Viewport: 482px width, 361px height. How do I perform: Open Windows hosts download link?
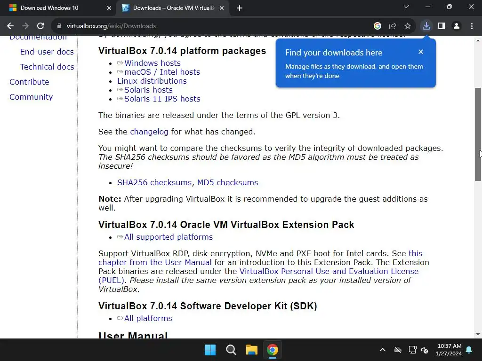[x=153, y=63]
